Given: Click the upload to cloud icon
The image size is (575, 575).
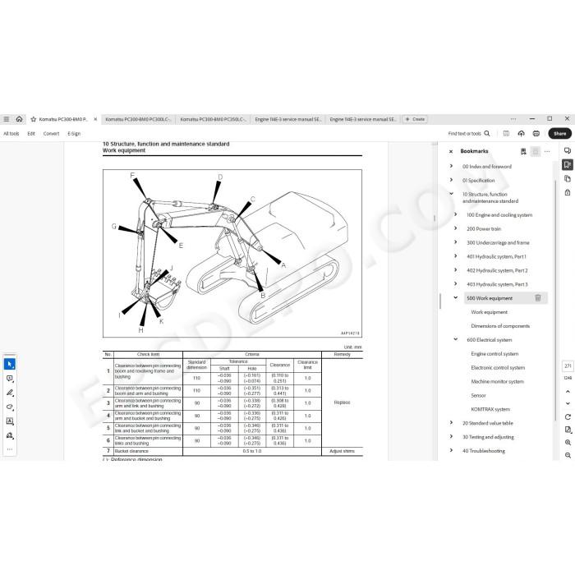Looking at the screenshot, I should [521, 133].
